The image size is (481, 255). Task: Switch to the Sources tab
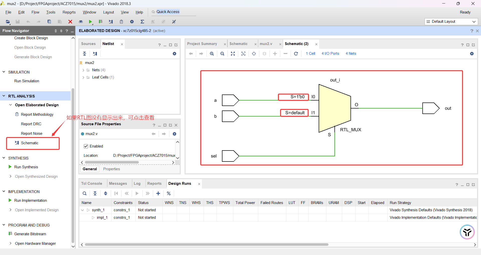point(88,44)
